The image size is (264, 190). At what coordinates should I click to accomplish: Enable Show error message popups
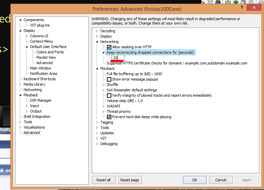click(x=109, y=79)
